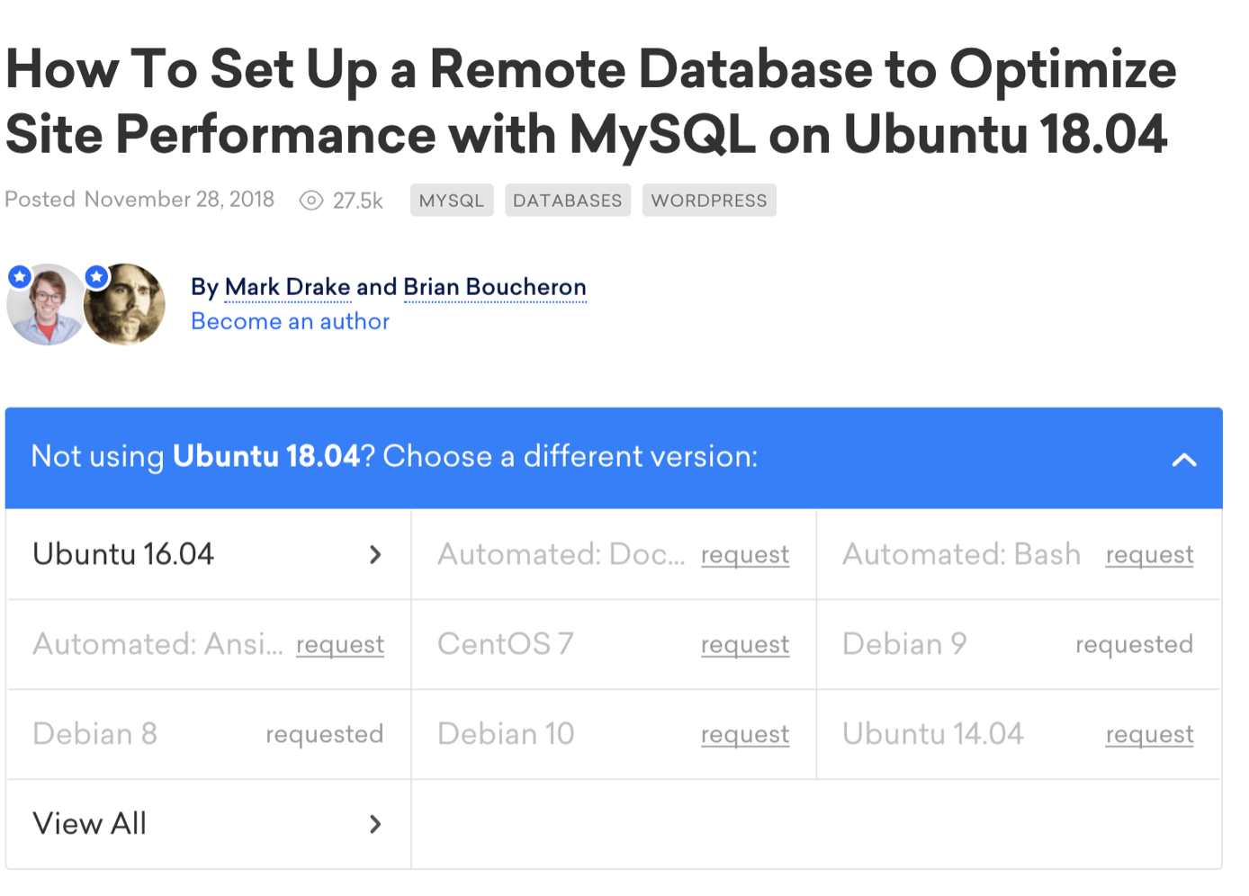Request the Automated: Bash version
The image size is (1249, 896).
[x=1149, y=555]
